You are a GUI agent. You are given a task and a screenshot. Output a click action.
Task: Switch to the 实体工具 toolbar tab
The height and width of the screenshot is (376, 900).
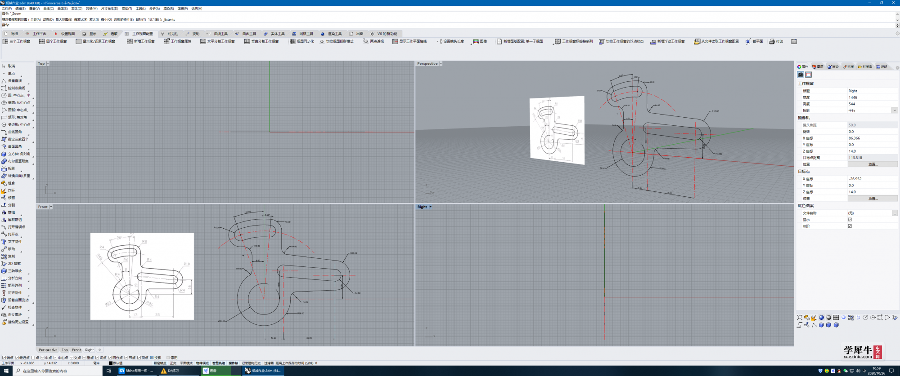(274, 34)
